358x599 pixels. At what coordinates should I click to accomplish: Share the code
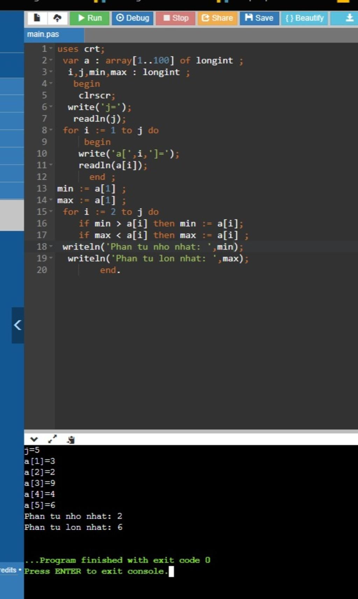(217, 18)
